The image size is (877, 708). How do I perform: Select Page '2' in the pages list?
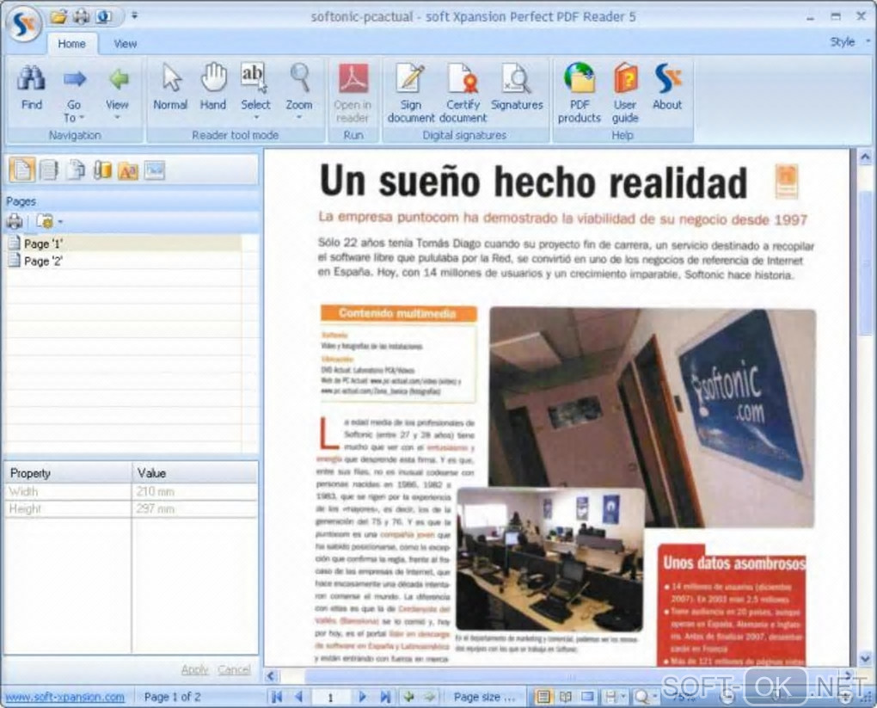(124, 261)
